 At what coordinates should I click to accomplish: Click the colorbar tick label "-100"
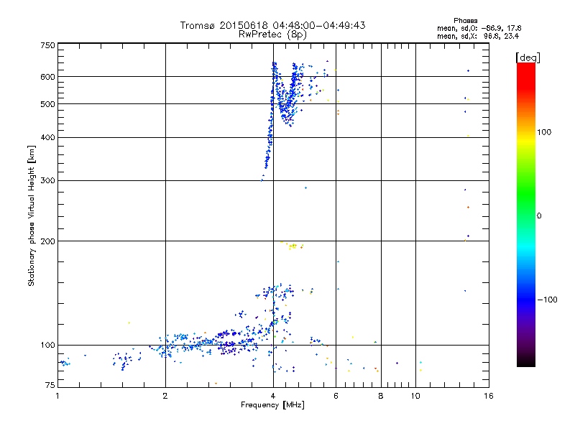(x=547, y=300)
